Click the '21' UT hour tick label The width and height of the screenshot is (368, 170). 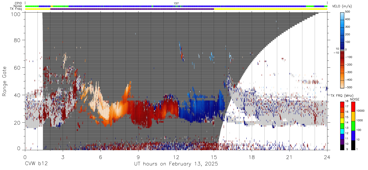[x=289, y=157]
